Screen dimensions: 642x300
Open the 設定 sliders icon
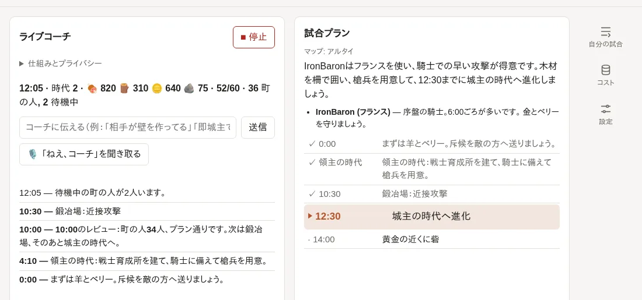(x=606, y=114)
